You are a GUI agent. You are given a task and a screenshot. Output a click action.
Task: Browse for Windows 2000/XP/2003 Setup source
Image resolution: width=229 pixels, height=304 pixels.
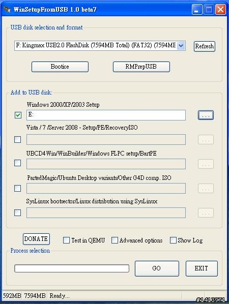click(206, 115)
